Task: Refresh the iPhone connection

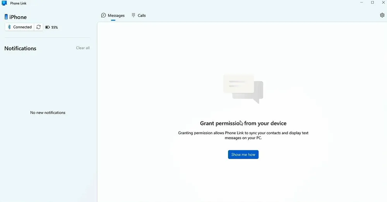Action: pyautogui.click(x=38, y=27)
